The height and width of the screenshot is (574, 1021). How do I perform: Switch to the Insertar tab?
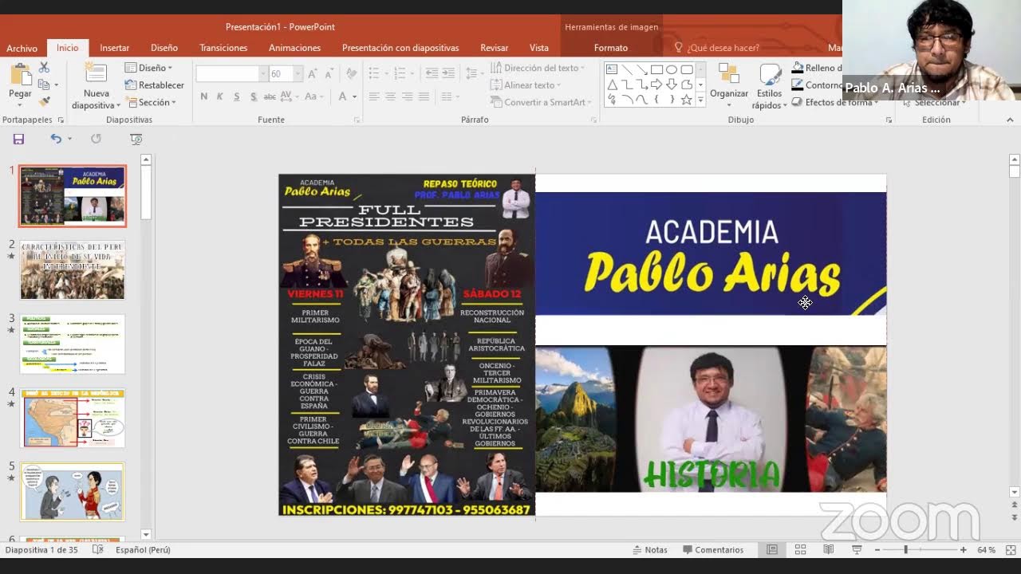[114, 48]
